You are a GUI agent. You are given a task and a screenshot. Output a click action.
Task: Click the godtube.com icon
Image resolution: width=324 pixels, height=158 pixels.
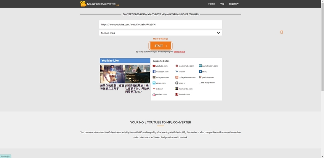200,77
